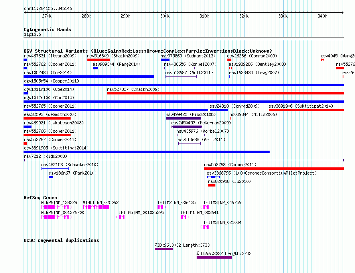Select NLRP6|NM_001276700 gene label
The image size is (355, 273).
(63, 212)
